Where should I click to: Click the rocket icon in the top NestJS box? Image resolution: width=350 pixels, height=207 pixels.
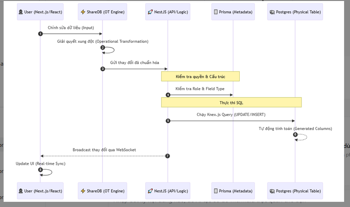tap(151, 12)
